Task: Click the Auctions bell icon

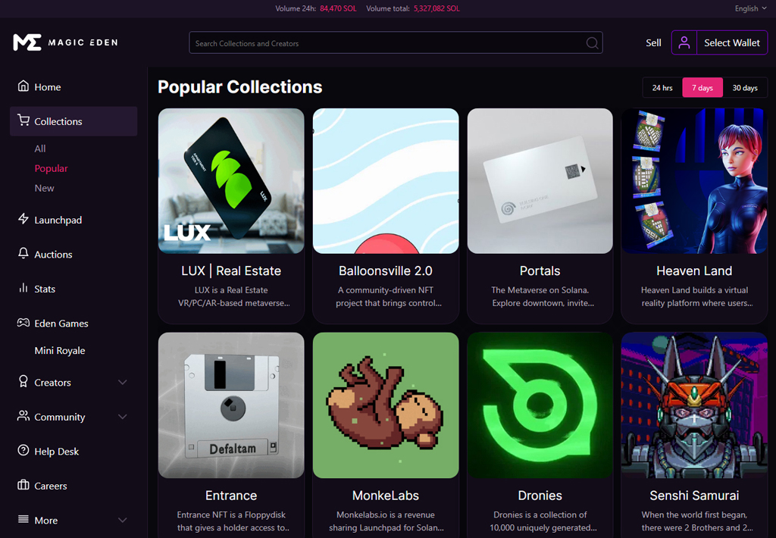Action: [23, 253]
